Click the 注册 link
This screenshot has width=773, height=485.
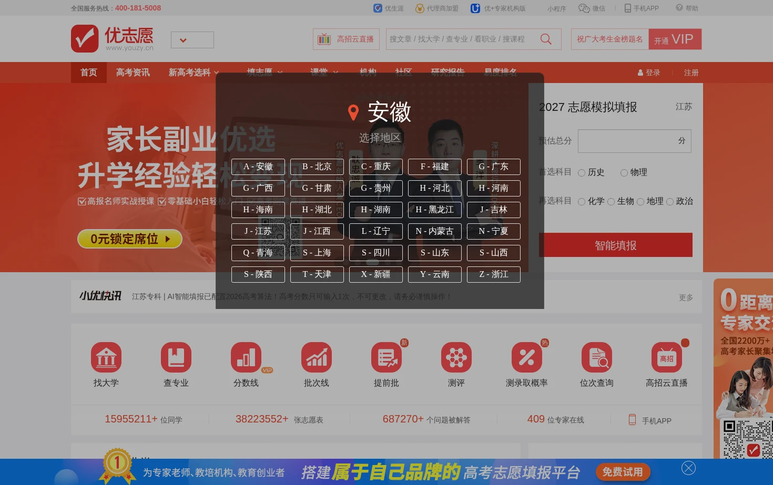tap(691, 73)
